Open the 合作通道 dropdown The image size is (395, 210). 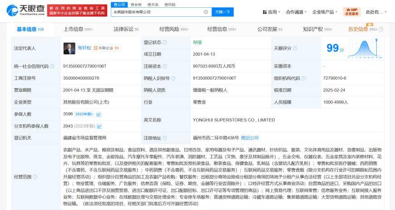click(296, 12)
